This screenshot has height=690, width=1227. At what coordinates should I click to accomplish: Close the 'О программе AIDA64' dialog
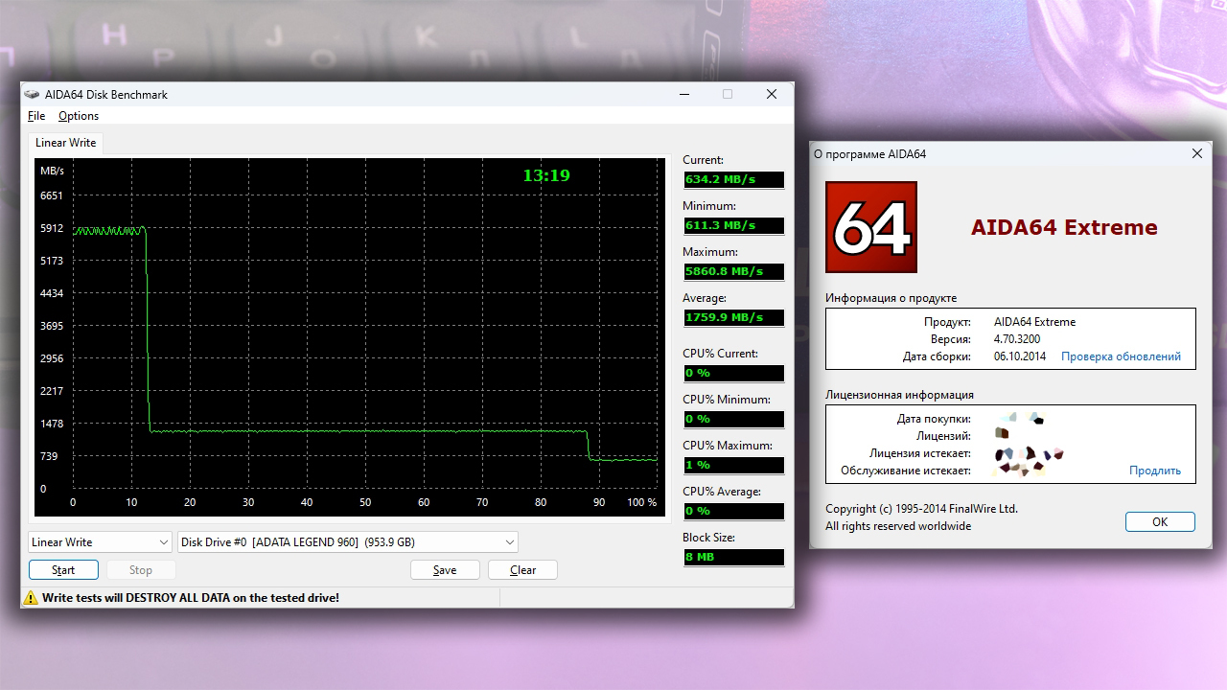coord(1197,153)
